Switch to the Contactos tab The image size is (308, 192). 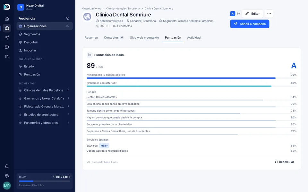point(114,38)
